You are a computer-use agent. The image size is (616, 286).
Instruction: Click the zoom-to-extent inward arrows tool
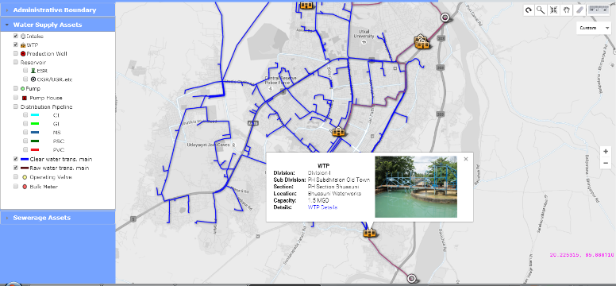553,10
